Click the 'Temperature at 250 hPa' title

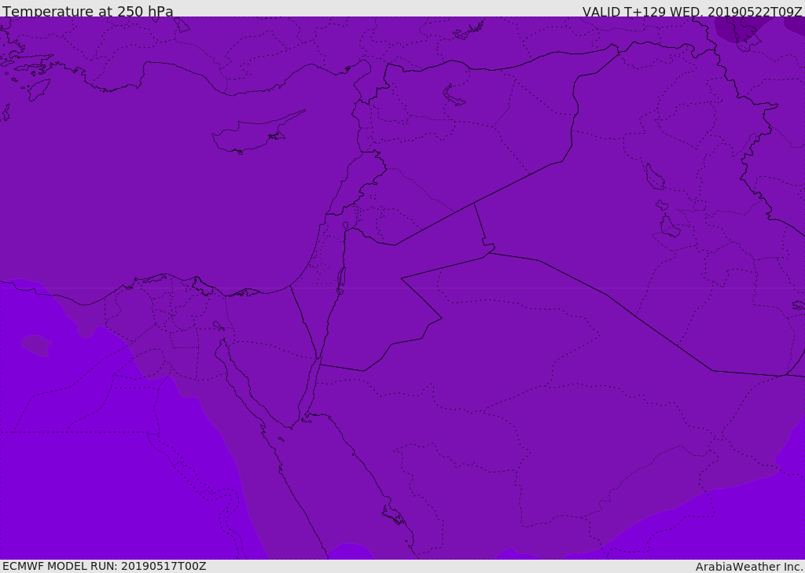click(88, 11)
